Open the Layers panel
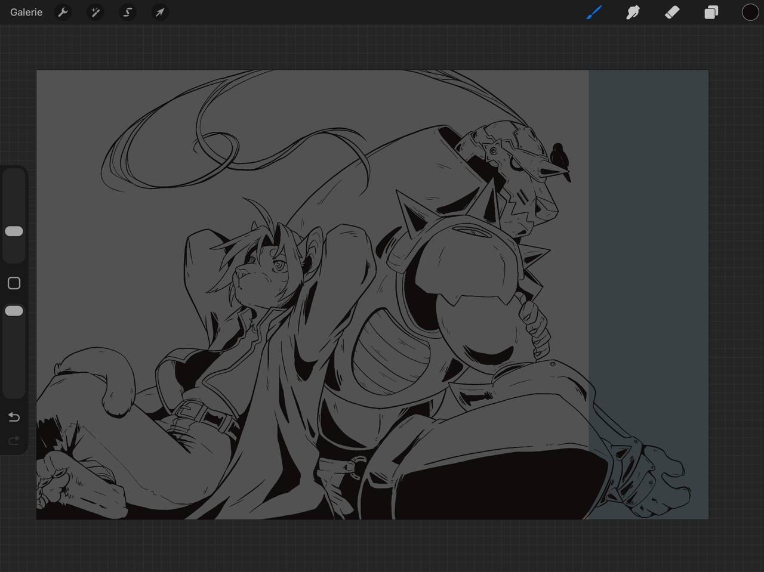Image resolution: width=764 pixels, height=572 pixels. tap(711, 12)
